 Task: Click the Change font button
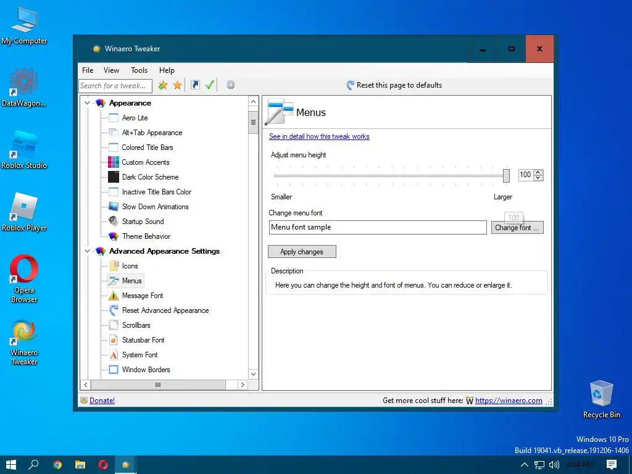point(517,227)
